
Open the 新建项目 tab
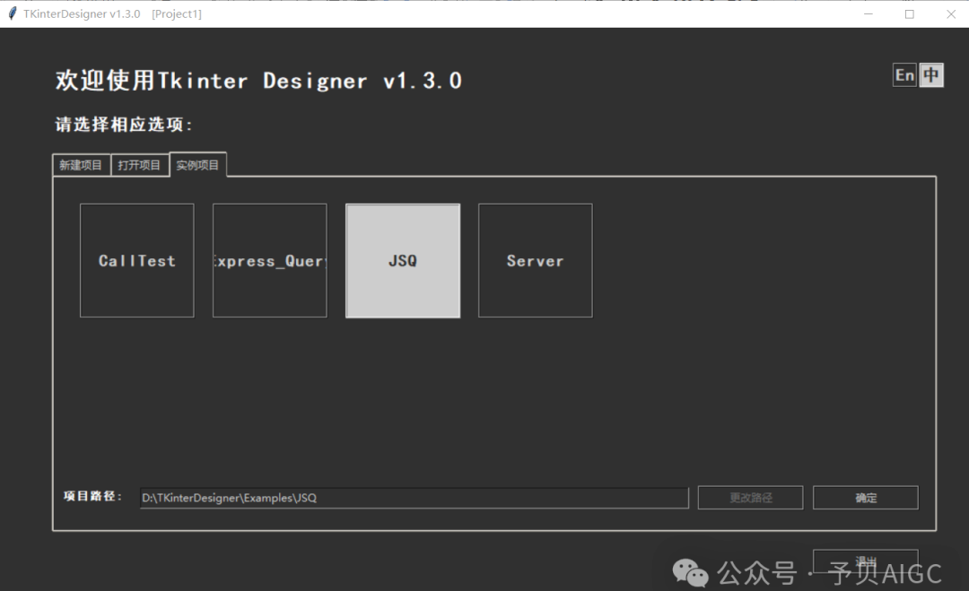tap(81, 165)
